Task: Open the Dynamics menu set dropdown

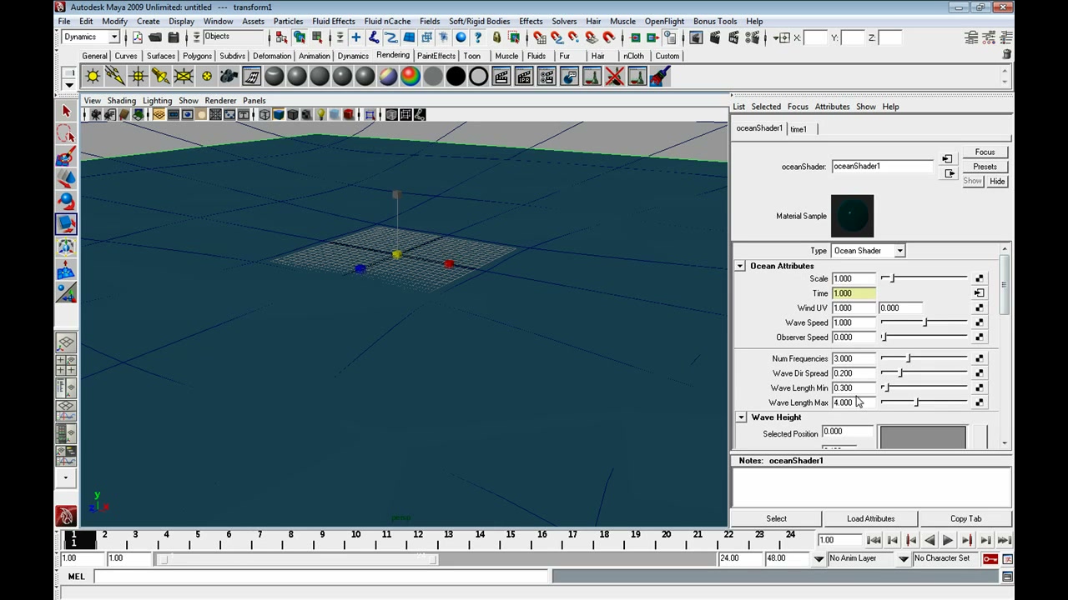Action: click(x=114, y=37)
